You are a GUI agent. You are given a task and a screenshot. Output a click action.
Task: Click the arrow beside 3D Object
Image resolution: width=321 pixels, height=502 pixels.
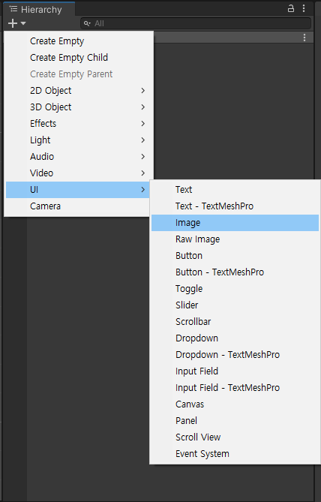click(143, 107)
